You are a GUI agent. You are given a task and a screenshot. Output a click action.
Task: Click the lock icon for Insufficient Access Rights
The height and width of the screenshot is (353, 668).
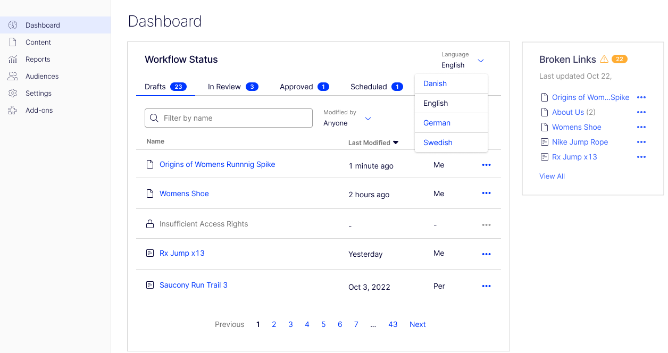pyautogui.click(x=150, y=224)
